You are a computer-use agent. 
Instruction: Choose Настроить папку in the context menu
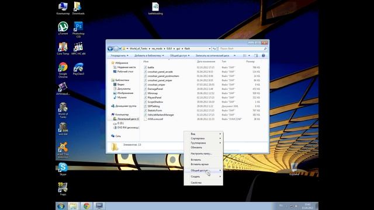[203, 153]
